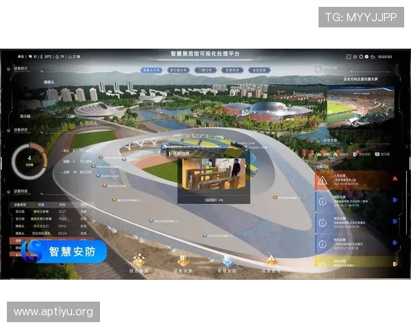Toggle the 门禁分布 filter pill
The width and height of the screenshot is (411, 329).
point(206,71)
